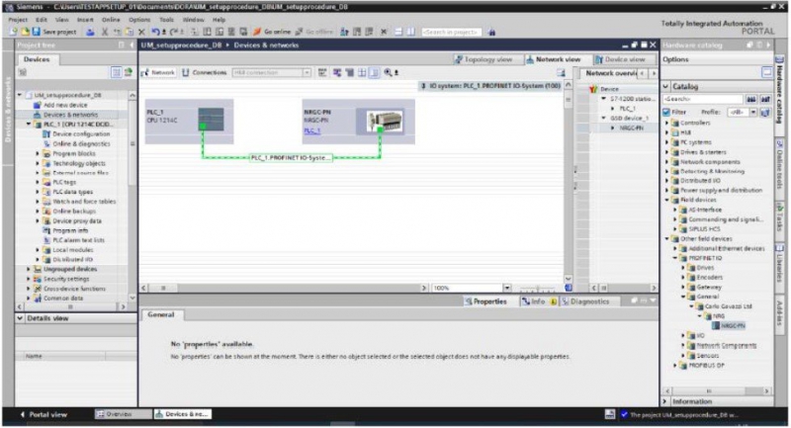
Task: Click the binoculars icon next to project search
Action: click(492, 33)
